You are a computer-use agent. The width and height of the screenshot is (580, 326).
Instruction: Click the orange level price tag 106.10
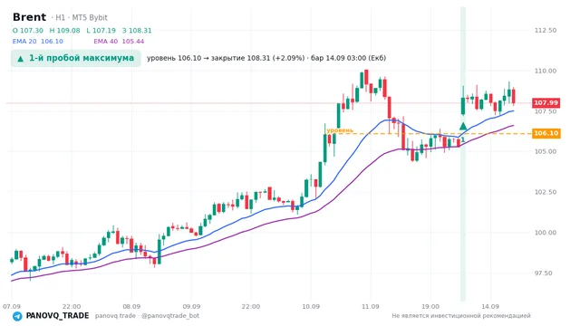(x=546, y=133)
